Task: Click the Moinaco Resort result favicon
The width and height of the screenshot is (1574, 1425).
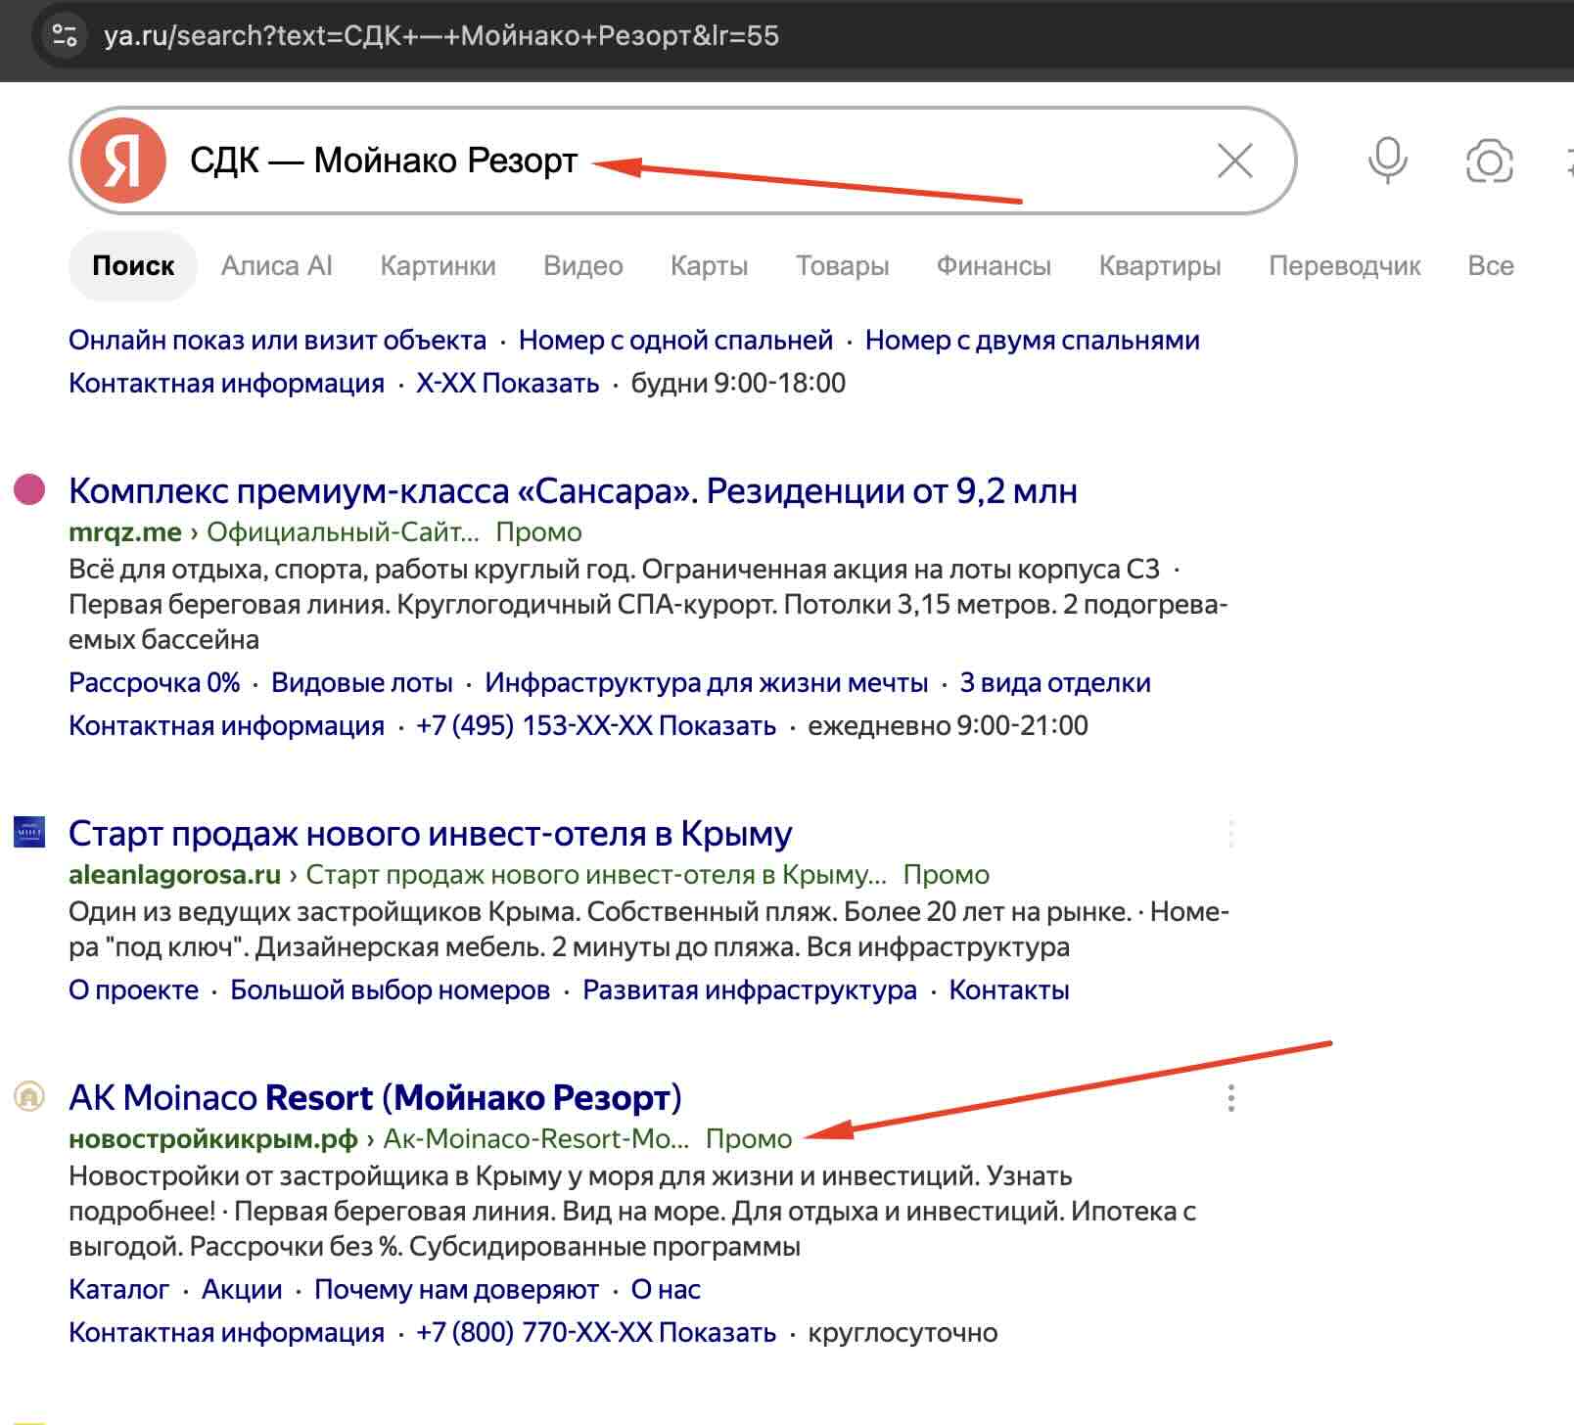Action: [x=29, y=1096]
